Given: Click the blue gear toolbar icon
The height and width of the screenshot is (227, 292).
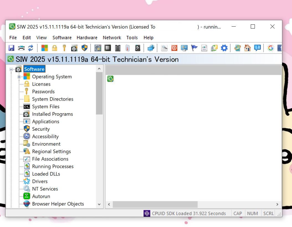Looking at the screenshot, I should pyautogui.click(x=224, y=48).
